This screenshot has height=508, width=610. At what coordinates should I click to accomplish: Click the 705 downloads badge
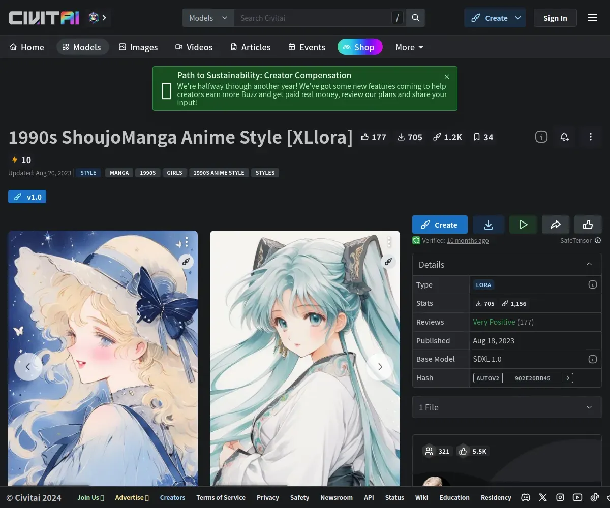tap(410, 137)
